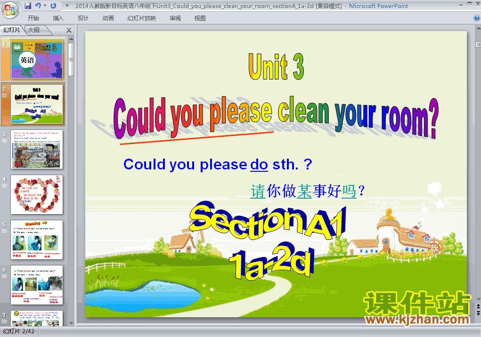The image size is (481, 337).
Task: Click animation star icon beside slide 7
Action: coord(4,321)
